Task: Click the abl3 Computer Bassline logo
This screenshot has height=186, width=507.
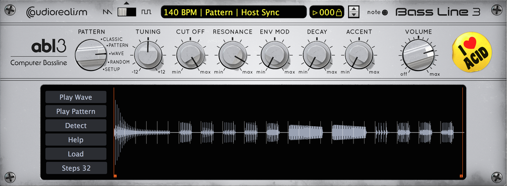Action: point(39,53)
